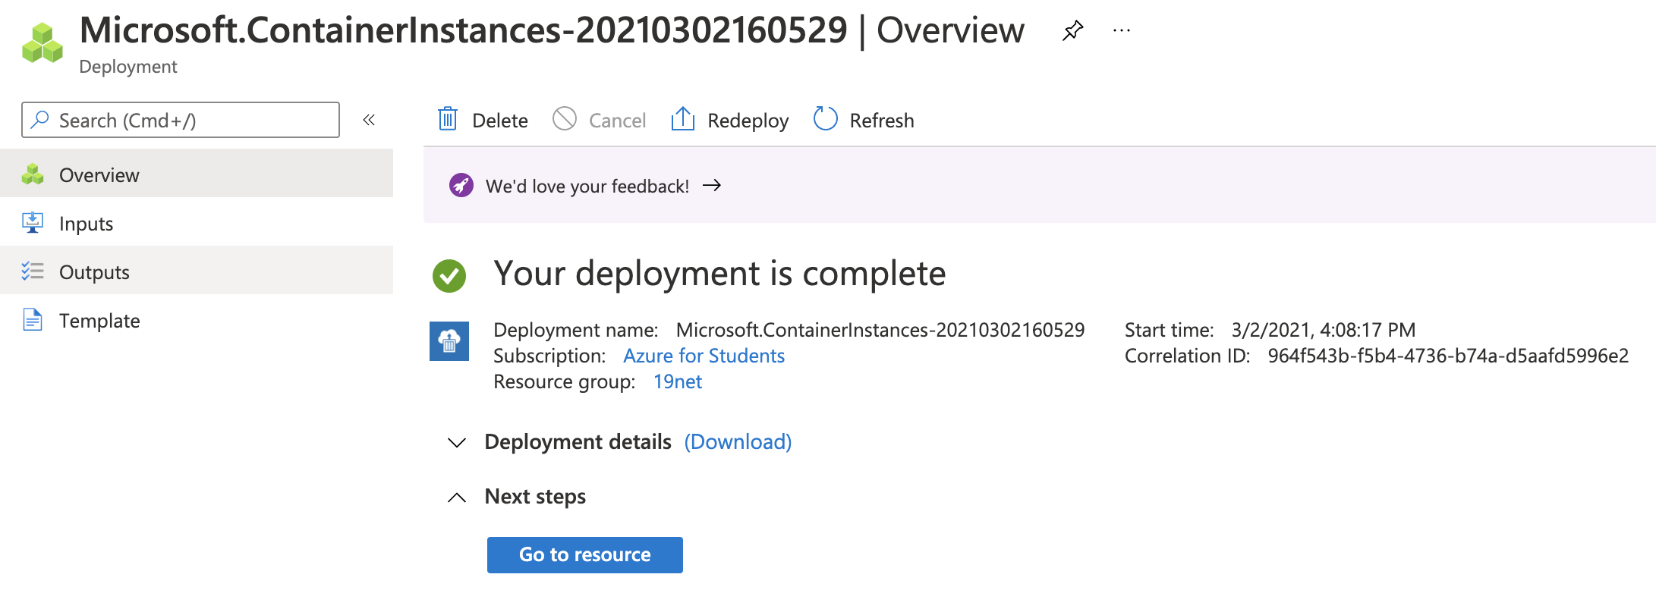
Task: Open the Azure for Students subscription
Action: [x=704, y=356]
